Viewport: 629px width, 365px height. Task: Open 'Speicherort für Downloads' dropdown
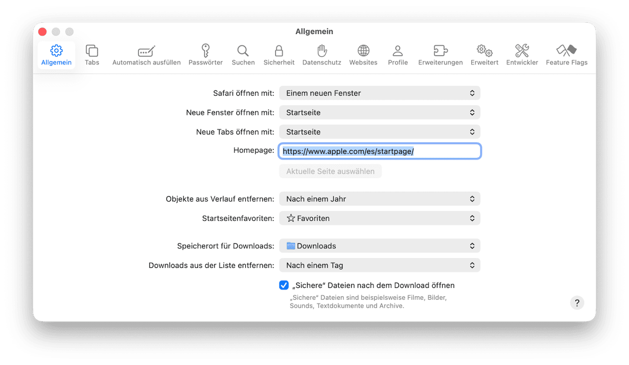tap(380, 246)
